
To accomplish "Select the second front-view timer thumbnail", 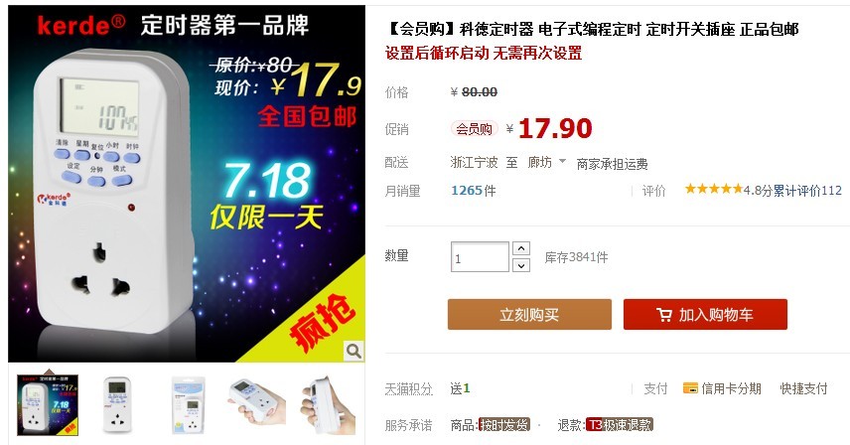I will click(117, 405).
